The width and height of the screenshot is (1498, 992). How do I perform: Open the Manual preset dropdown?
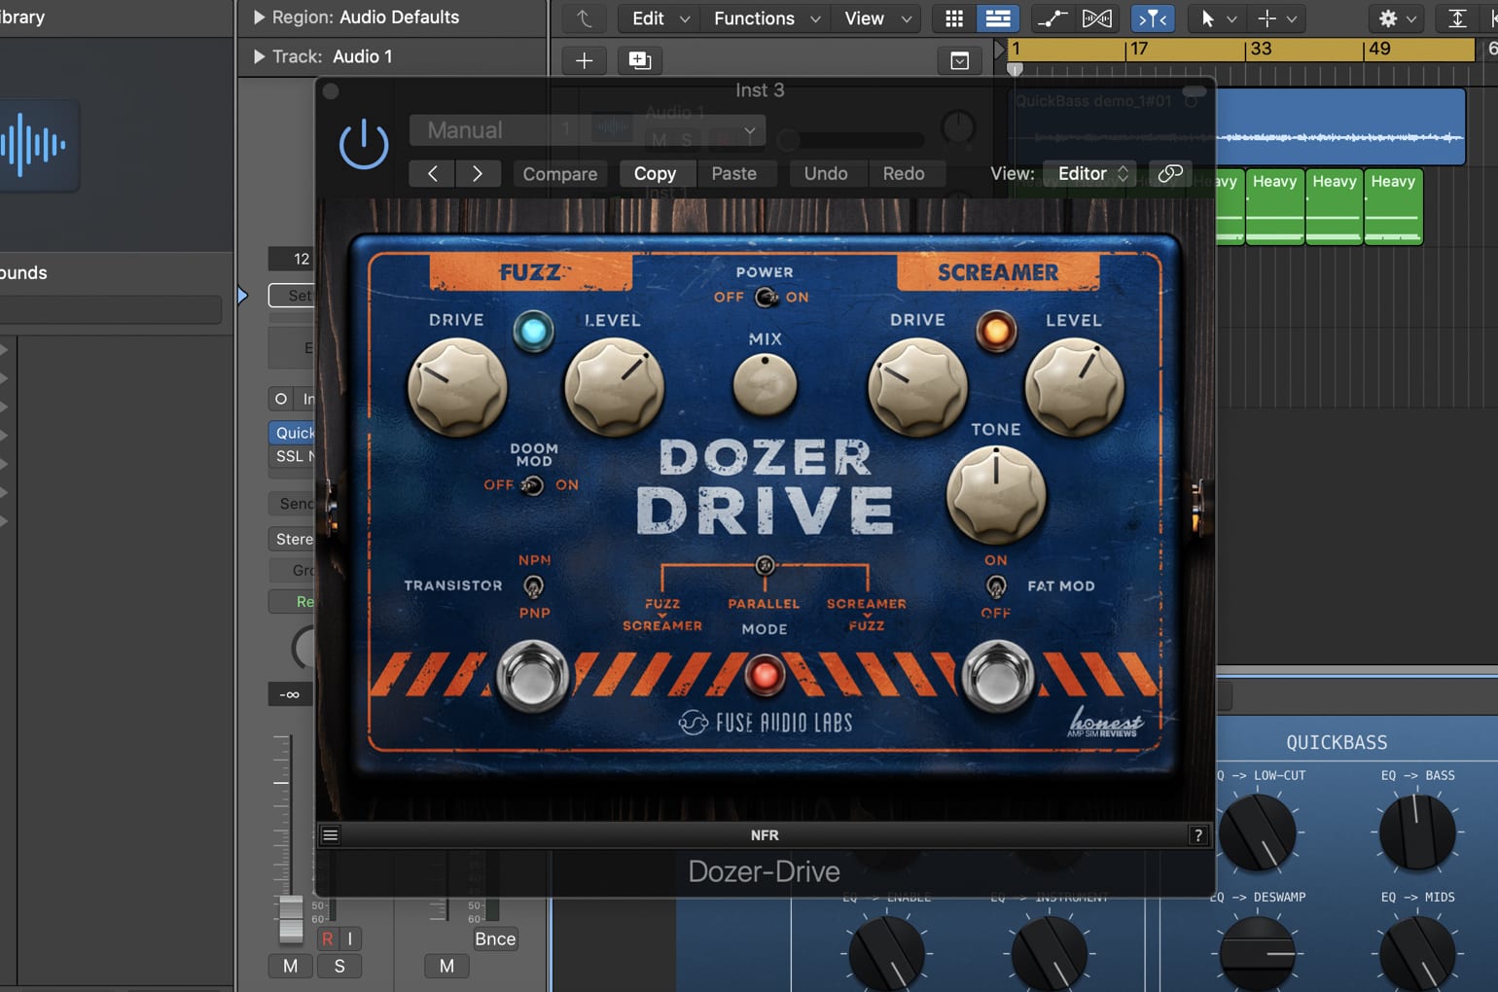pos(588,129)
